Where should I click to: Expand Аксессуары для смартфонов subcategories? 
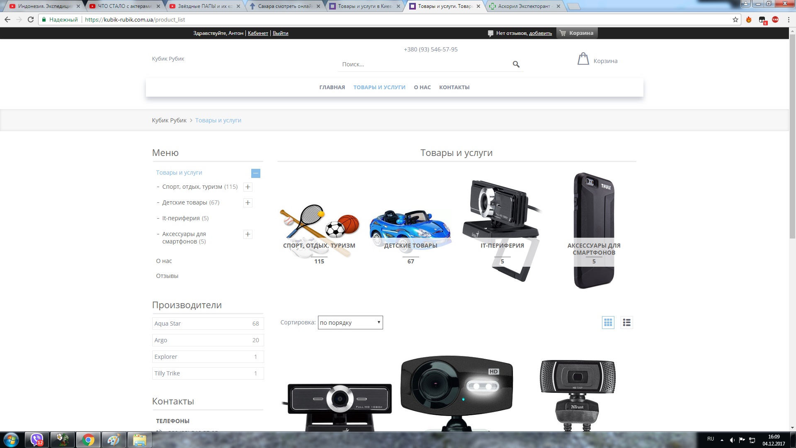click(x=248, y=234)
